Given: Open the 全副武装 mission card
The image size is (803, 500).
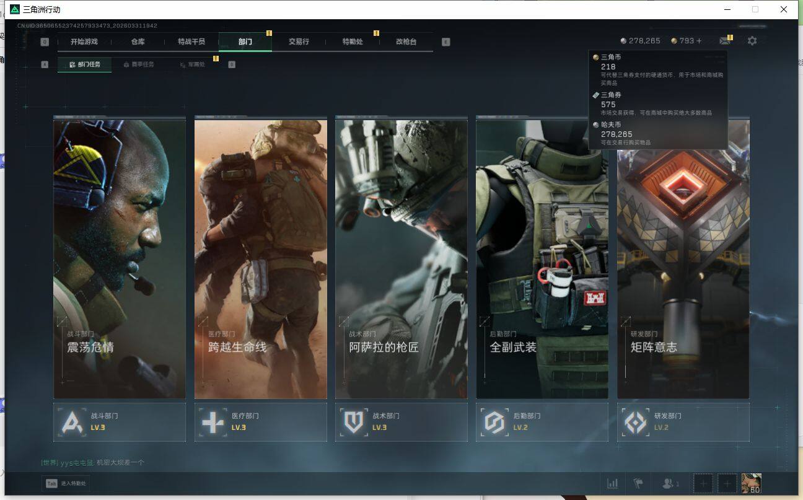Looking at the screenshot, I should pos(542,259).
